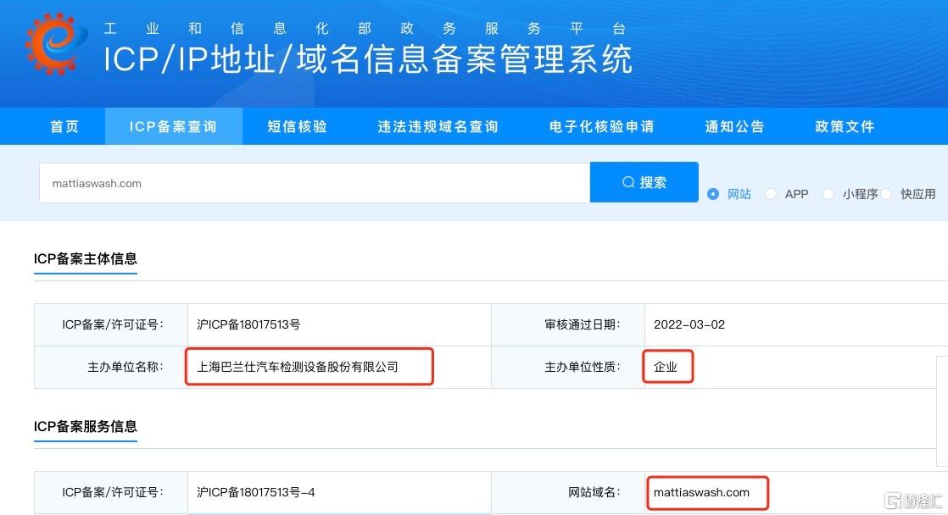
Task: Click the ICP备案服务信息 section heading
Action: (86, 426)
